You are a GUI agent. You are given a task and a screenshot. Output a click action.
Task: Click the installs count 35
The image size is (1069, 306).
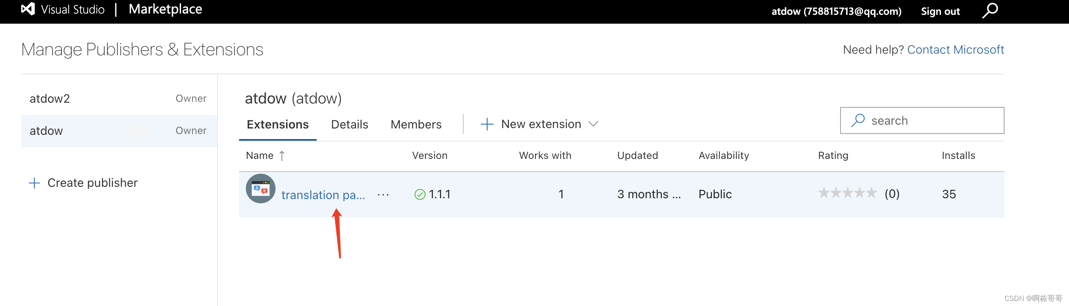point(949,194)
